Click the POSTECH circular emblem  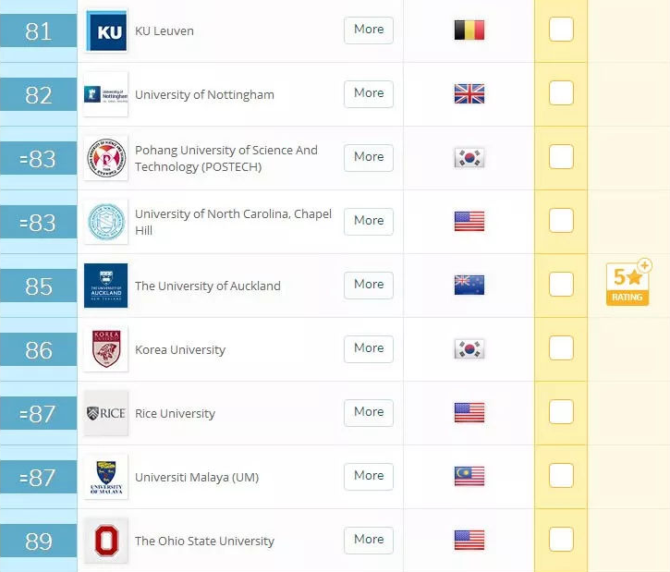pos(106,159)
